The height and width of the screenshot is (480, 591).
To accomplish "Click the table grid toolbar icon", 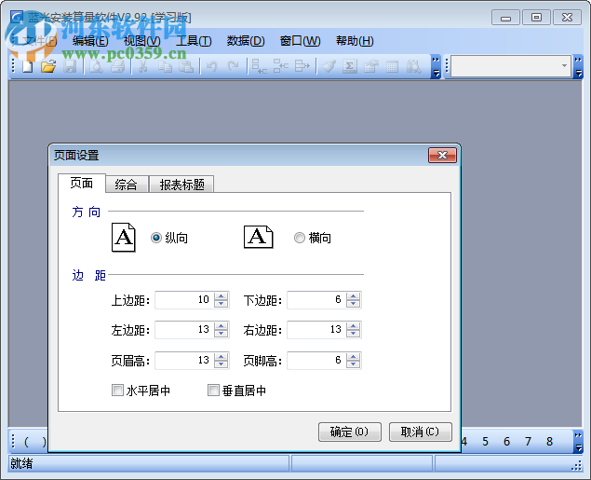I will [392, 67].
